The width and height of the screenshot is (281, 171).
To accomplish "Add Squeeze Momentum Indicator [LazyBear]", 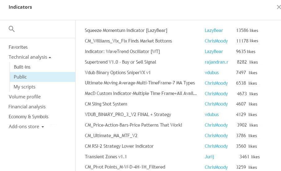I will pyautogui.click(x=126, y=30).
